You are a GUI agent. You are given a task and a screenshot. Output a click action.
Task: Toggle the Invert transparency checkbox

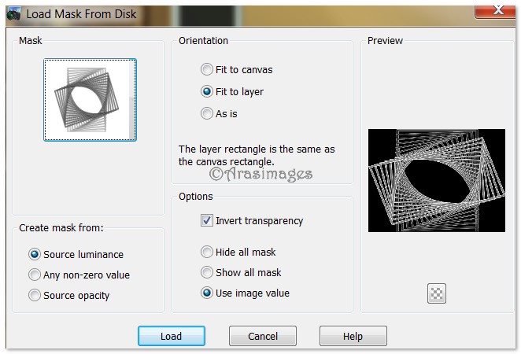tap(207, 221)
